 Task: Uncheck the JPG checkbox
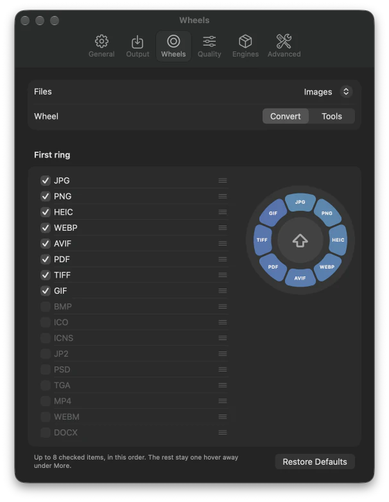coord(46,181)
